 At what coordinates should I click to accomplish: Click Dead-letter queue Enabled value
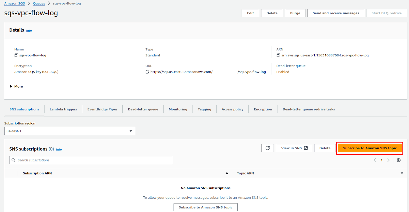point(283,72)
